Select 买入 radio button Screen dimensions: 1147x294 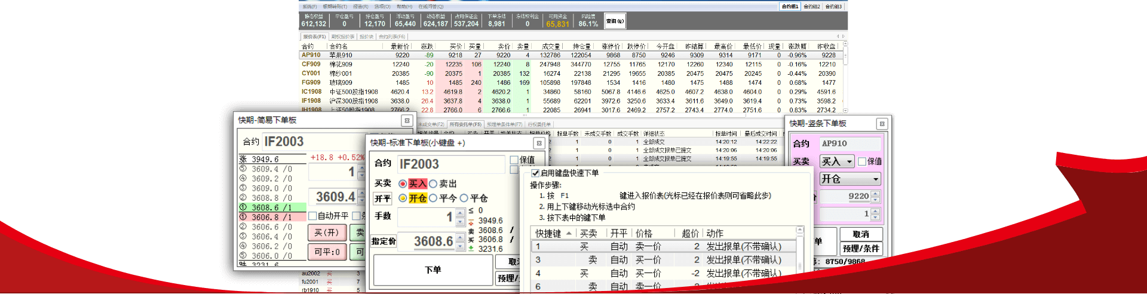tap(403, 184)
